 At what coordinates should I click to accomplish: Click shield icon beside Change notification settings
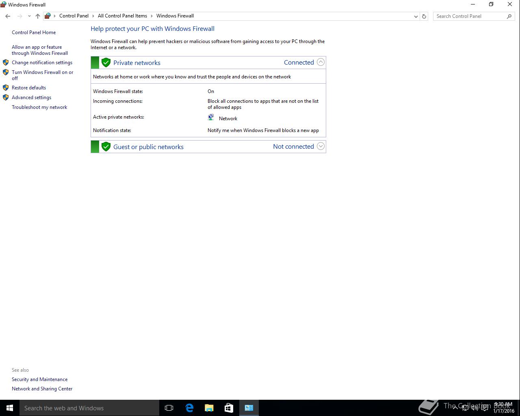click(6, 63)
